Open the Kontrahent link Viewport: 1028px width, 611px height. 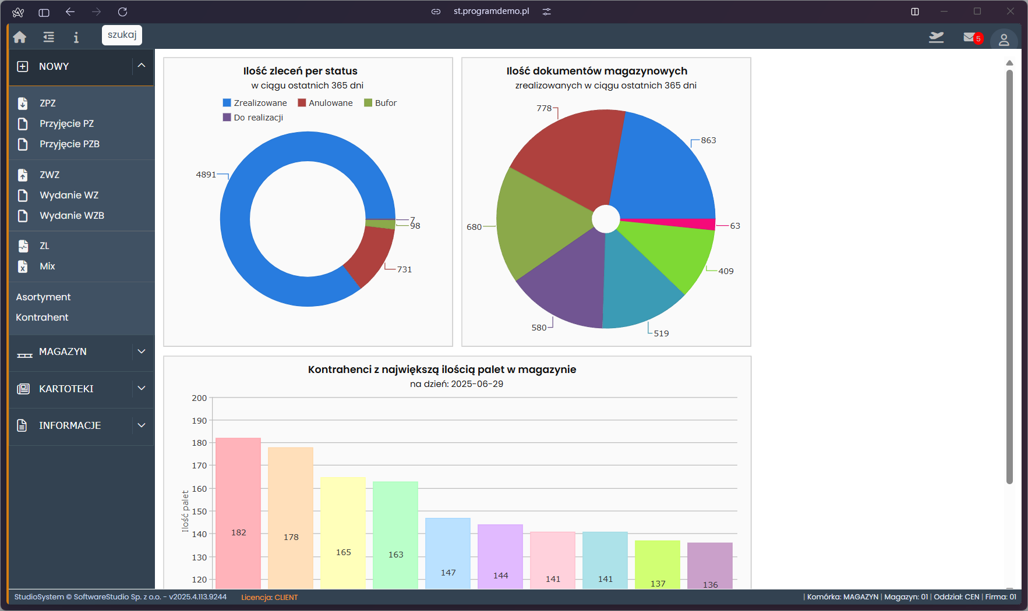(42, 318)
